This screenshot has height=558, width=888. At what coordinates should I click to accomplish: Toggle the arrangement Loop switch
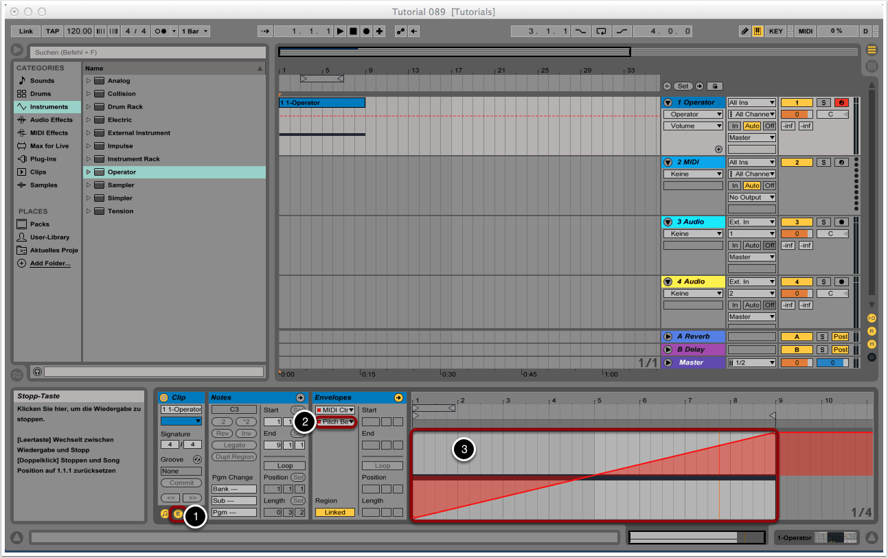tap(602, 32)
